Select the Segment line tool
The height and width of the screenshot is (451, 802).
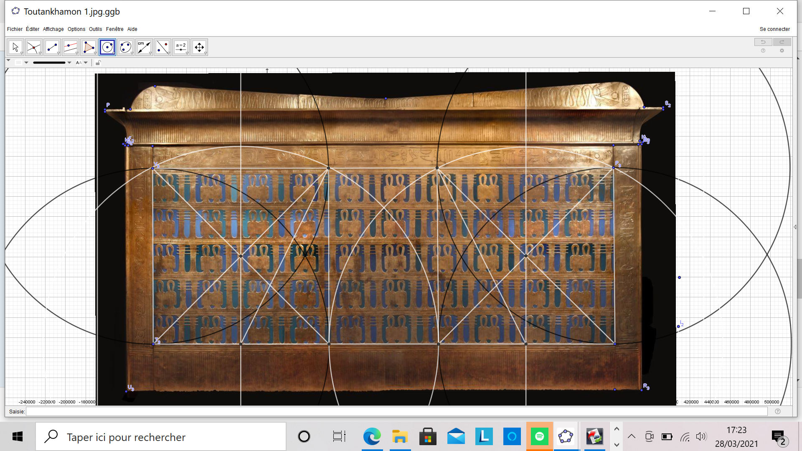52,47
